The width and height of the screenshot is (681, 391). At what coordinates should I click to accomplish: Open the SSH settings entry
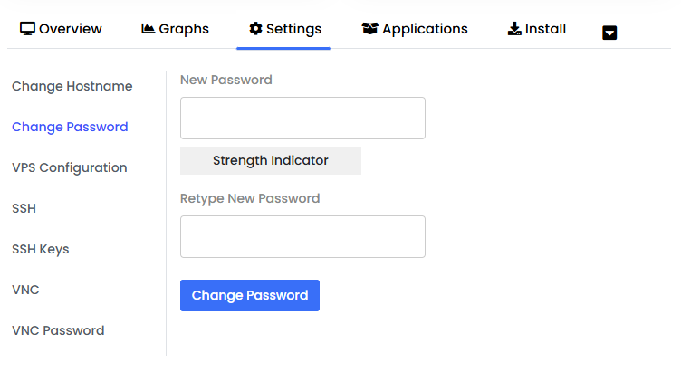(x=24, y=208)
